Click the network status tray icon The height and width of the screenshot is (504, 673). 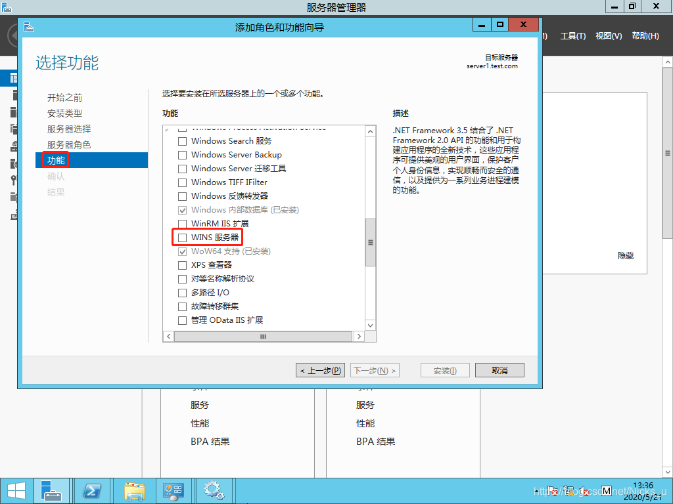pos(569,491)
